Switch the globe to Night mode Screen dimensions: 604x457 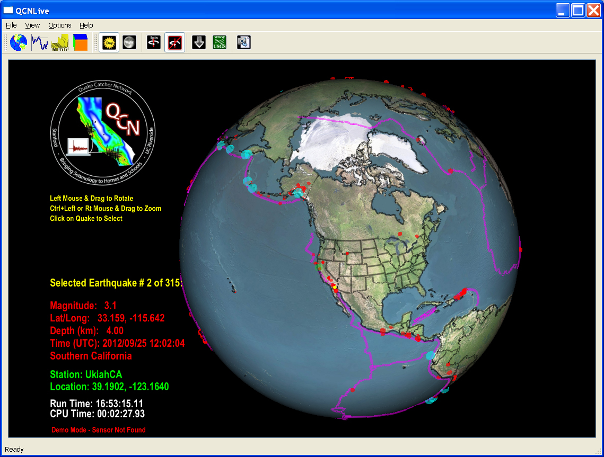pos(129,42)
